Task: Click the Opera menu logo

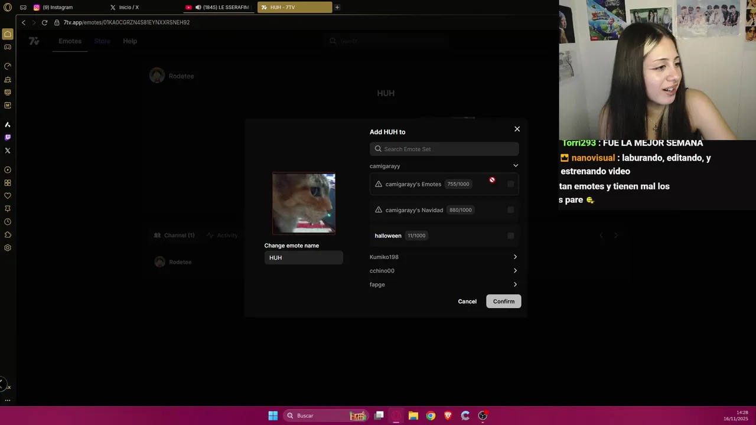Action: 8,8
